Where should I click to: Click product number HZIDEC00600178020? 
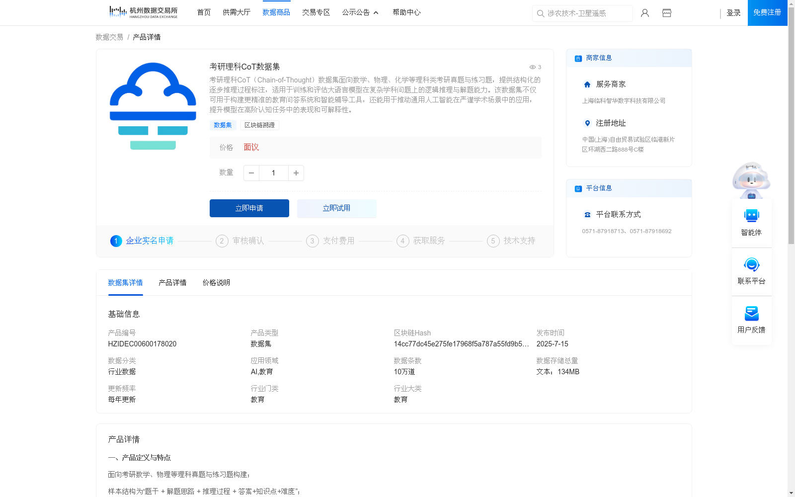click(x=142, y=344)
